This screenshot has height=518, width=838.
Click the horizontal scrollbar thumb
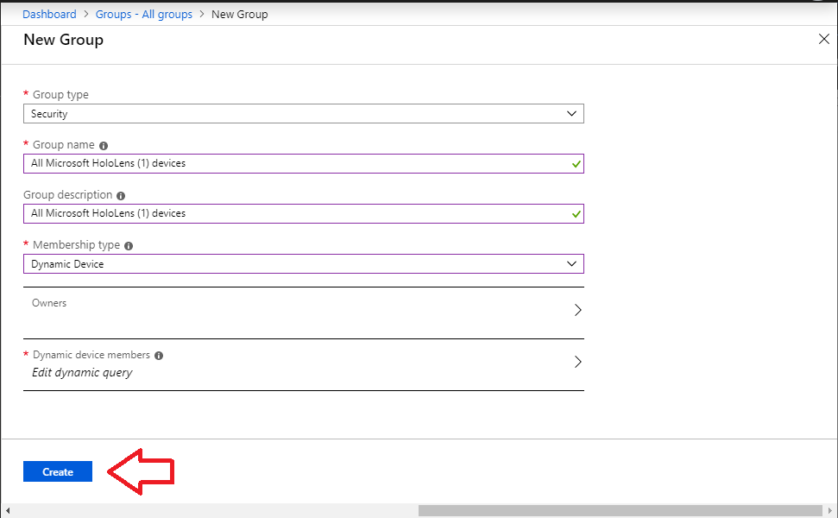click(x=620, y=510)
